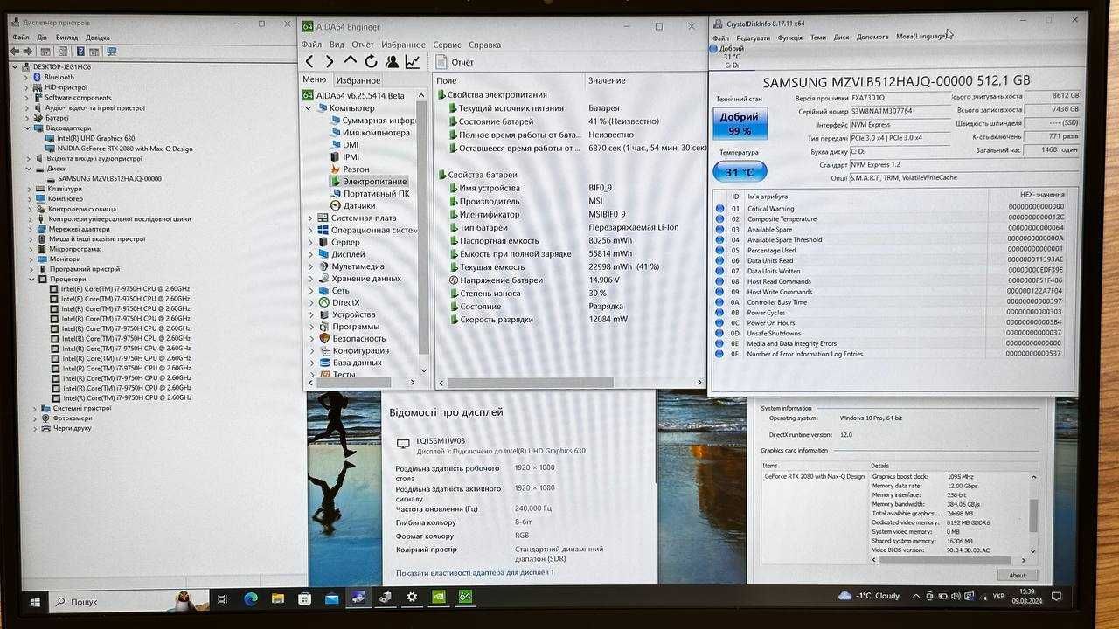Open Windows Start menu

36,601
